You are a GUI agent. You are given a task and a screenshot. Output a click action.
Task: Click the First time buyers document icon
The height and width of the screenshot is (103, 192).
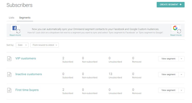9,90
